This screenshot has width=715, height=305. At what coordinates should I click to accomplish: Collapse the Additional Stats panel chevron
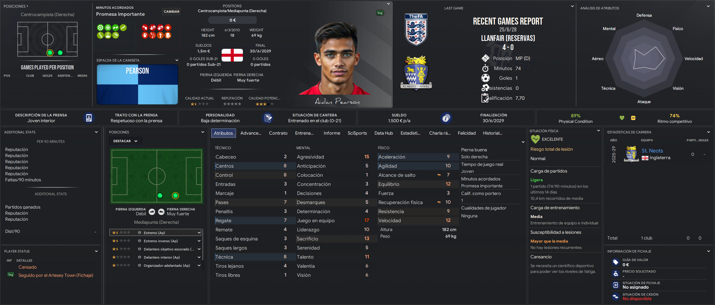coord(96,132)
